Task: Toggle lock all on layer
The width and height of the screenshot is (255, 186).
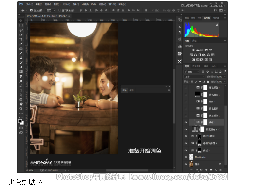Action: [208, 82]
